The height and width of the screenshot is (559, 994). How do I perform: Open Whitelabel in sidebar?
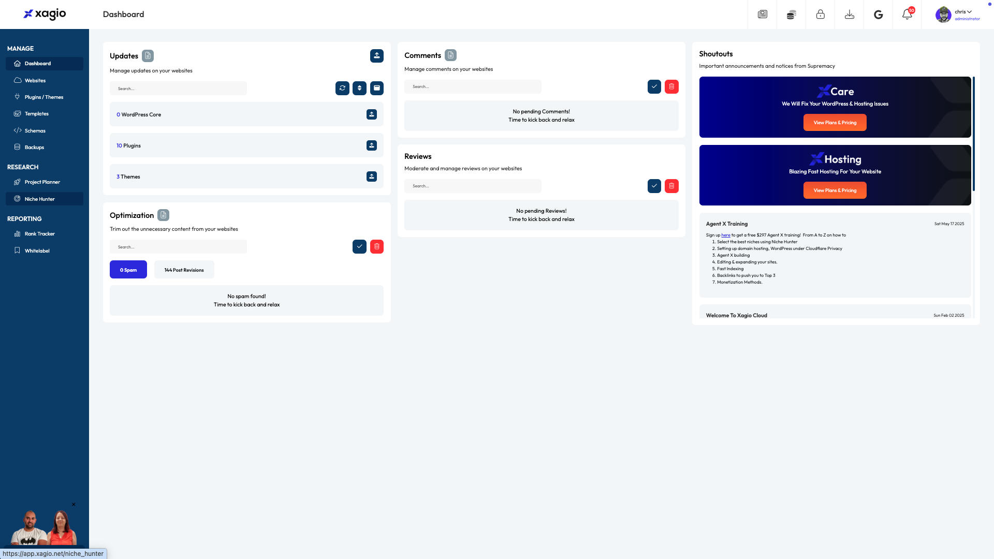click(45, 251)
